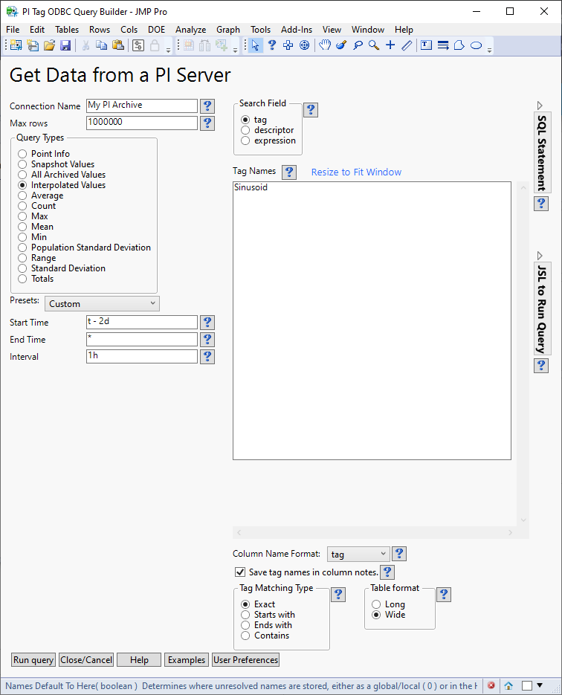Click the Run query button
The image size is (562, 695).
point(33,659)
